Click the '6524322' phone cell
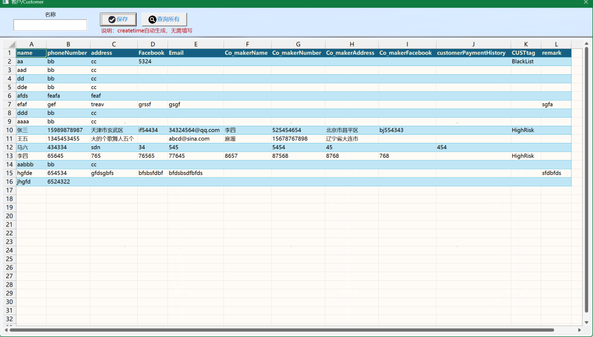Viewport: 593px width, 337px height. tap(68, 181)
